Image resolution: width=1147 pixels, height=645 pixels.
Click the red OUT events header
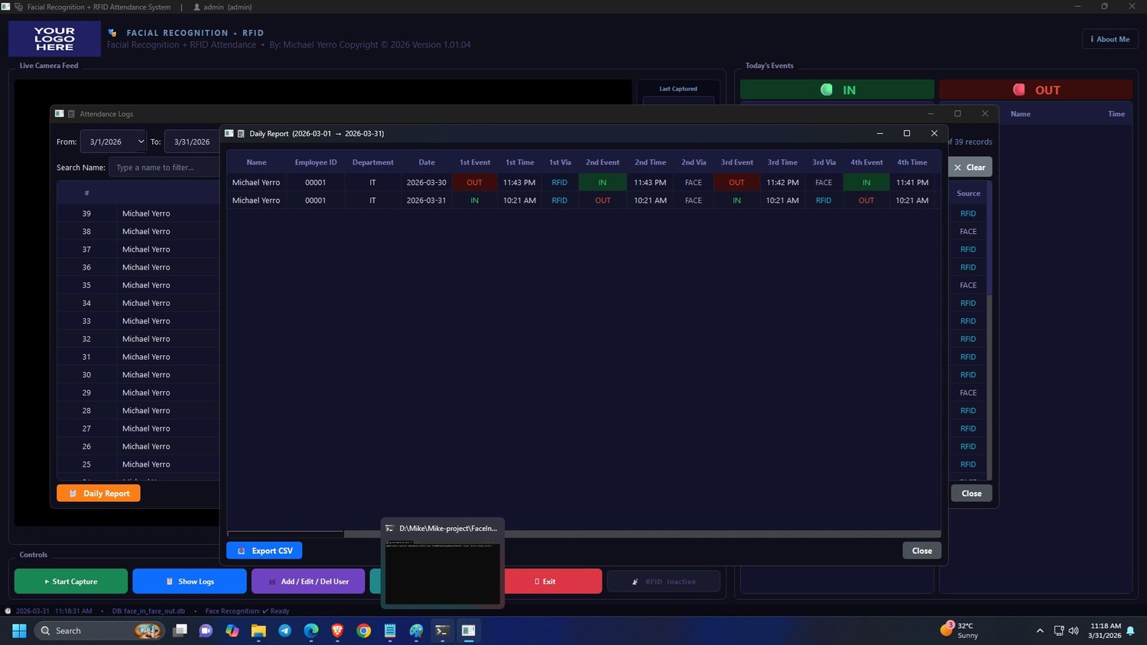[1036, 90]
